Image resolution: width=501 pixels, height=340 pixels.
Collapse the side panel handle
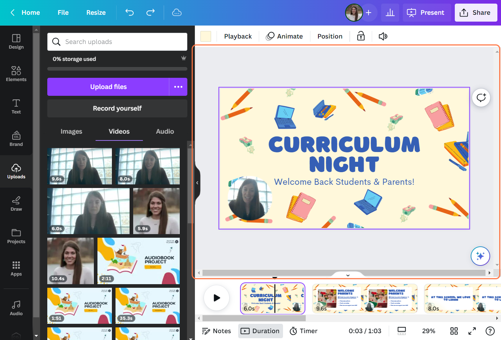pyautogui.click(x=197, y=183)
